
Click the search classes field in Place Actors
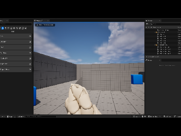(x=16, y=24)
